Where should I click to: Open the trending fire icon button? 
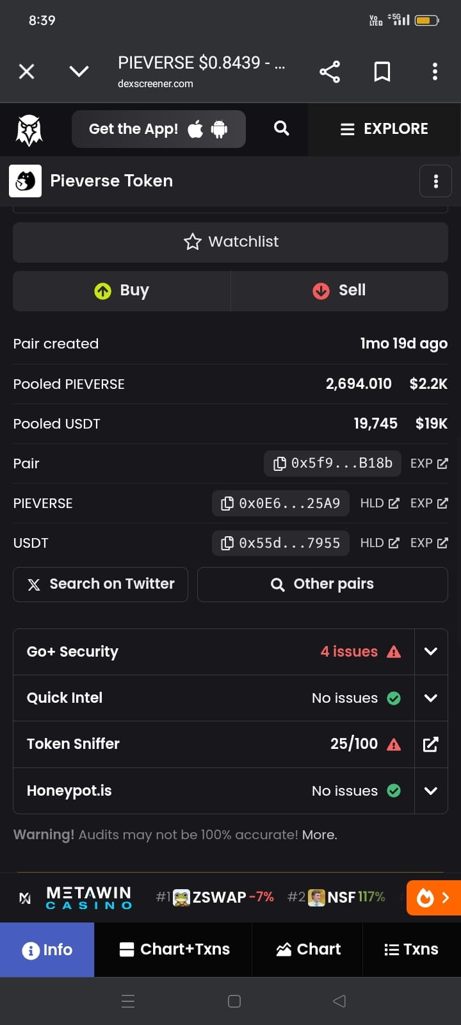tap(433, 898)
